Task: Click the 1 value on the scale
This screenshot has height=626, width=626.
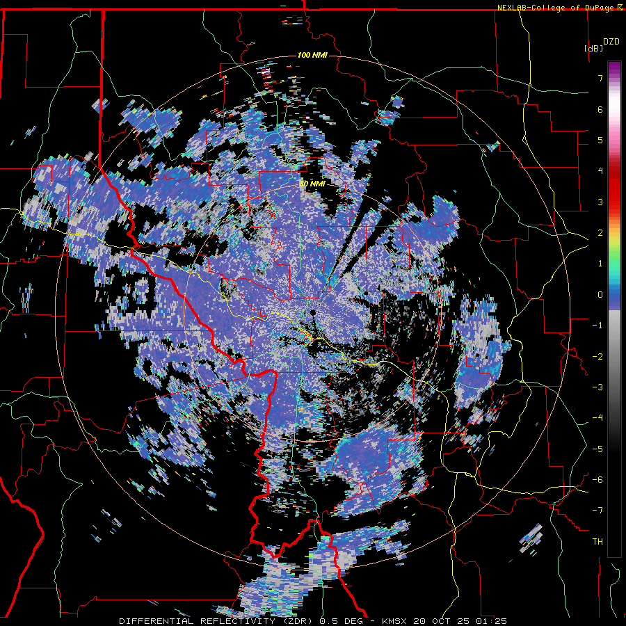Action: 600,264
